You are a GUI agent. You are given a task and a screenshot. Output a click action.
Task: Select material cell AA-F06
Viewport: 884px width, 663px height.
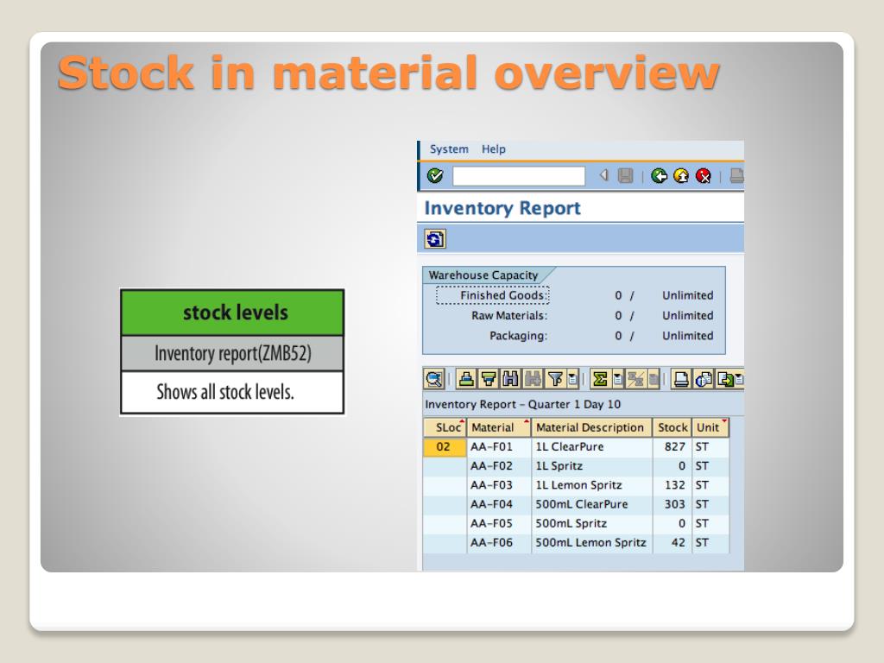(499, 543)
